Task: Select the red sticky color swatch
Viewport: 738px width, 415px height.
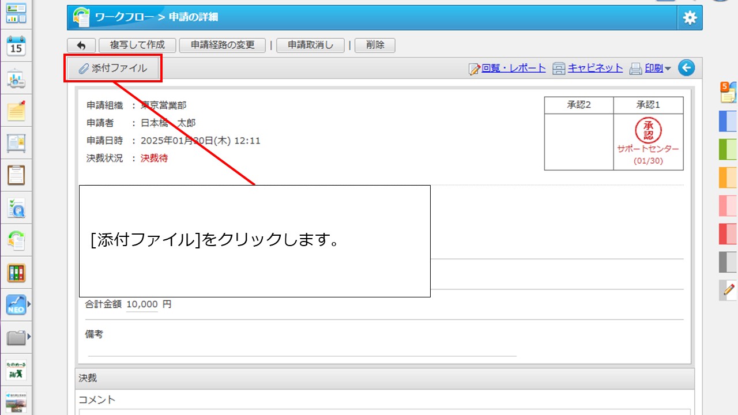Action: tap(728, 234)
